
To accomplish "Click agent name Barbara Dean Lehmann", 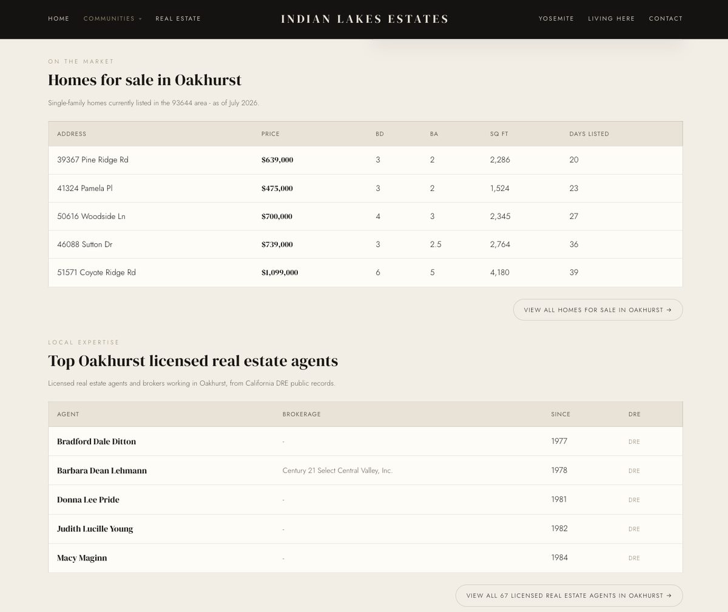I will pos(102,471).
